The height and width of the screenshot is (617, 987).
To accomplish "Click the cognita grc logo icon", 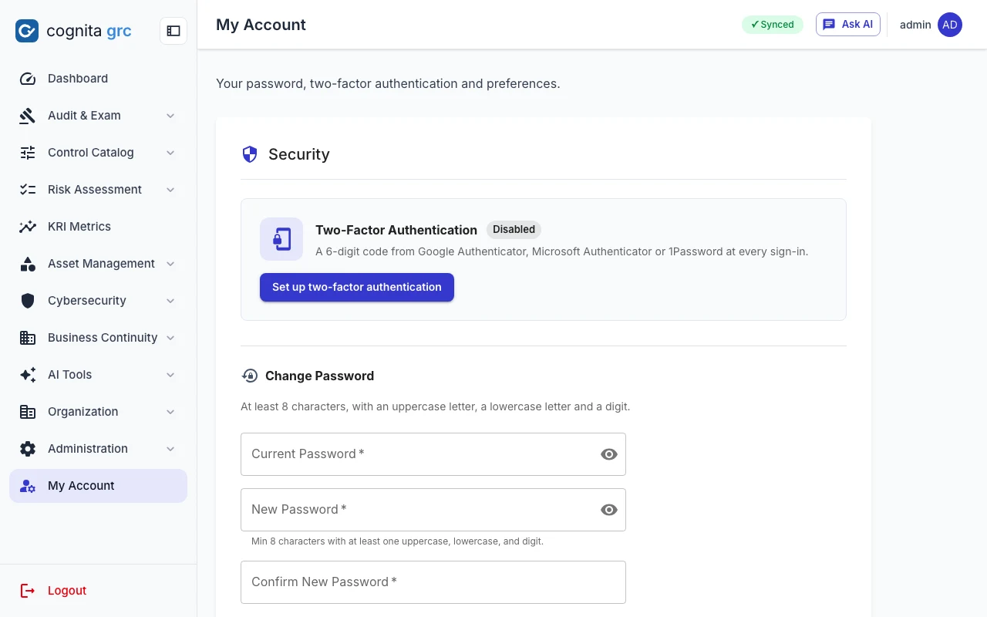I will click(27, 31).
